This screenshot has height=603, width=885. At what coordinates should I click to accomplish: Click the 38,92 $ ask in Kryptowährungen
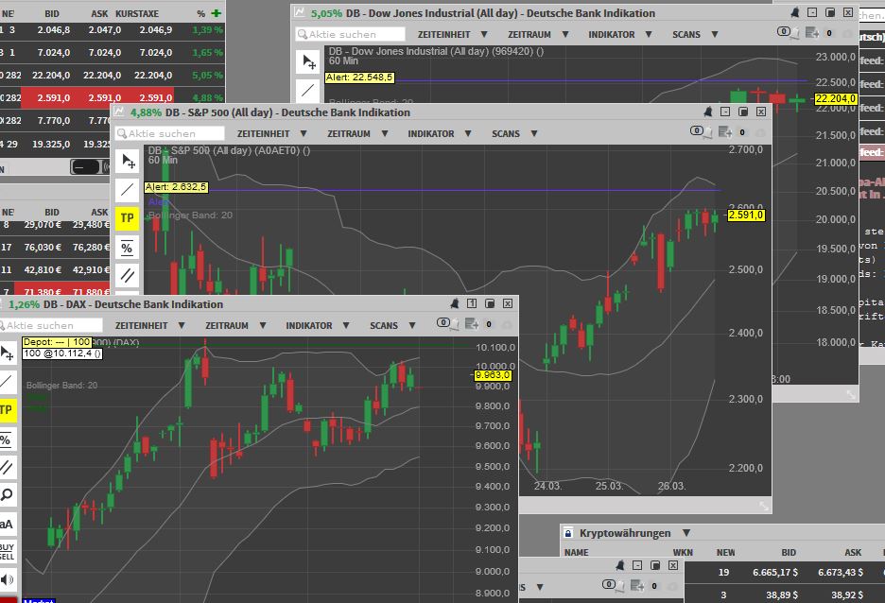[x=846, y=594]
